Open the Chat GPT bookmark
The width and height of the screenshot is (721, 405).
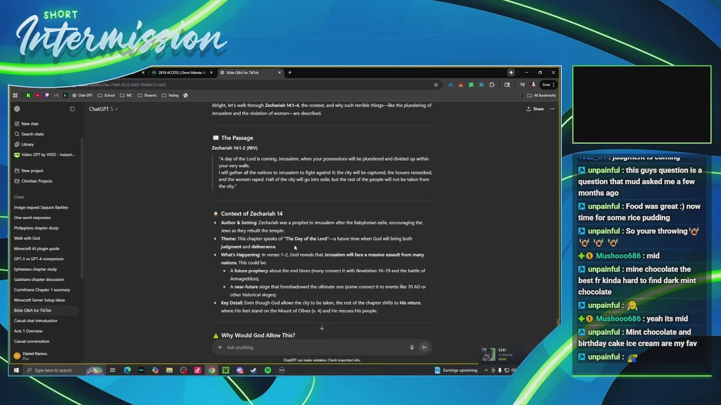coord(82,96)
